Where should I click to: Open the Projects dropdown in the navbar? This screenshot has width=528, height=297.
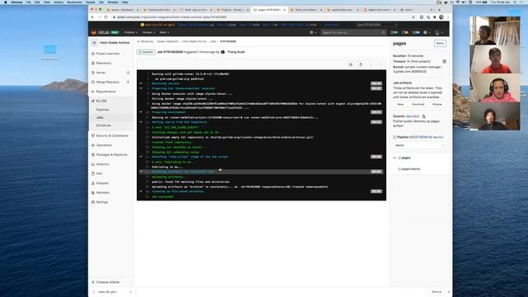tap(131, 32)
